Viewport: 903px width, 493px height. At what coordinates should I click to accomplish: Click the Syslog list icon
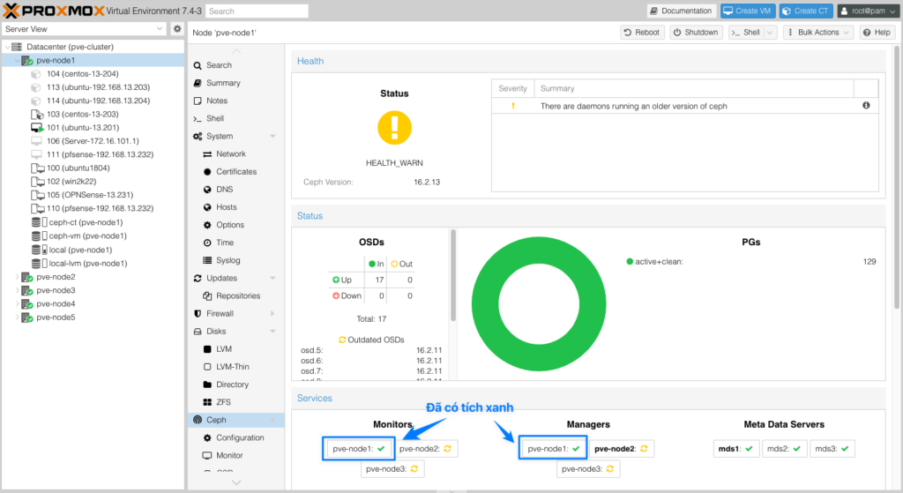pyautogui.click(x=207, y=260)
